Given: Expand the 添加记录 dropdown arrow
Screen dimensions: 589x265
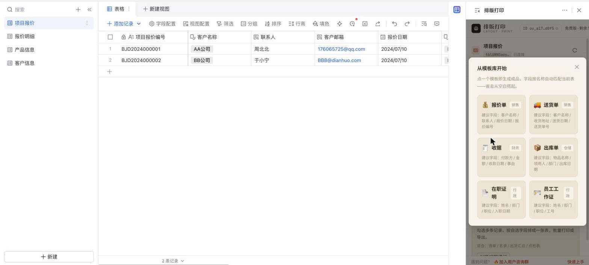Looking at the screenshot, I should pos(139,24).
